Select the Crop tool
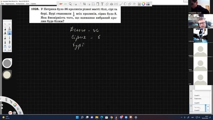The width and height of the screenshot is (213, 120). pos(84,4)
